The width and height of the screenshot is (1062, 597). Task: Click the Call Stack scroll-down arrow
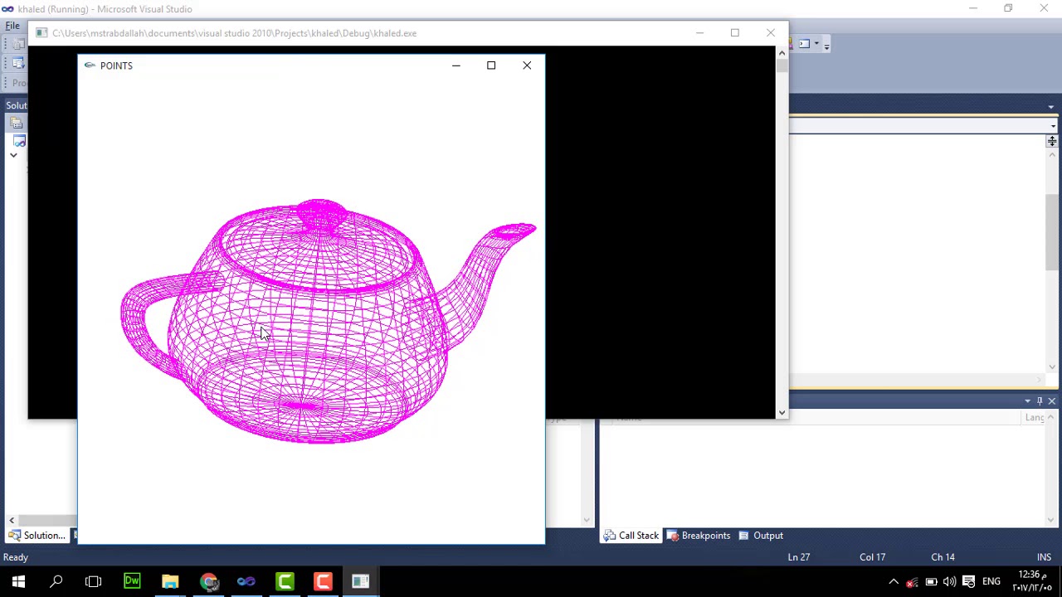1052,521
